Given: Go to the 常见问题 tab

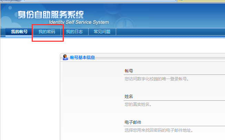Looking at the screenshot, I should coord(102,32).
